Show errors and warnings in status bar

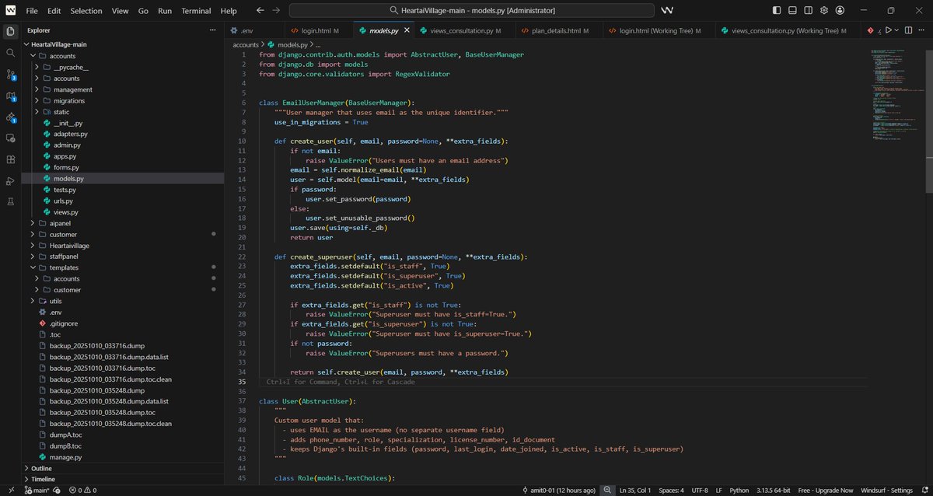tap(82, 491)
